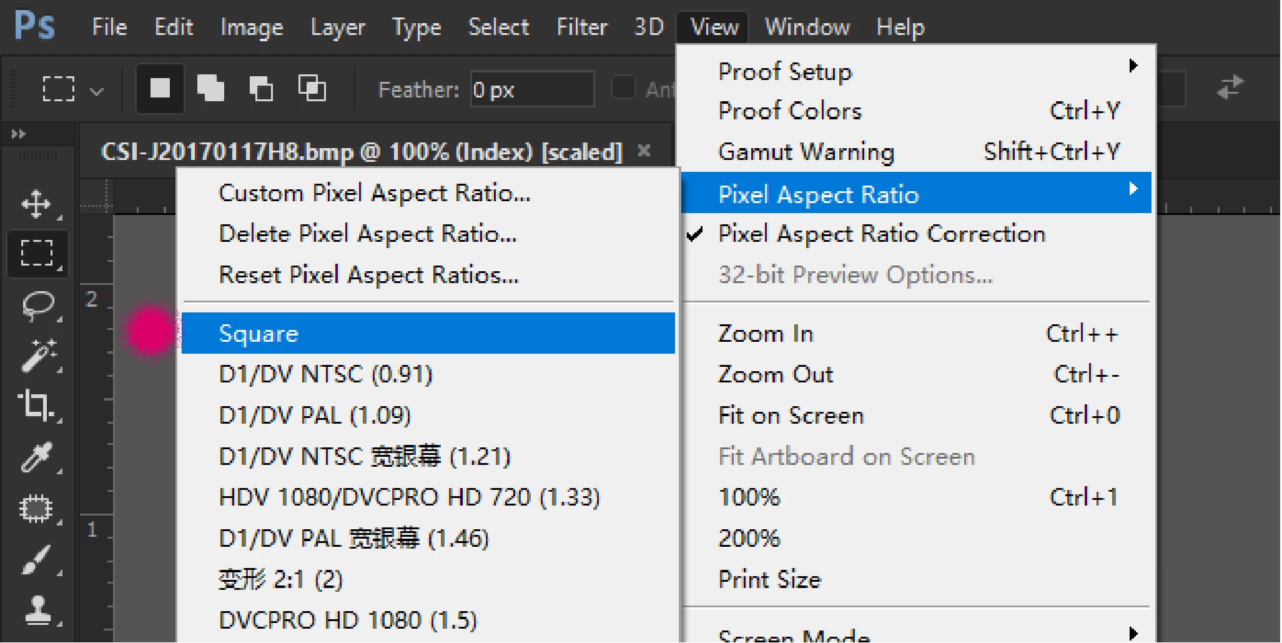
Task: Choose Gamut Warning
Action: (915, 152)
